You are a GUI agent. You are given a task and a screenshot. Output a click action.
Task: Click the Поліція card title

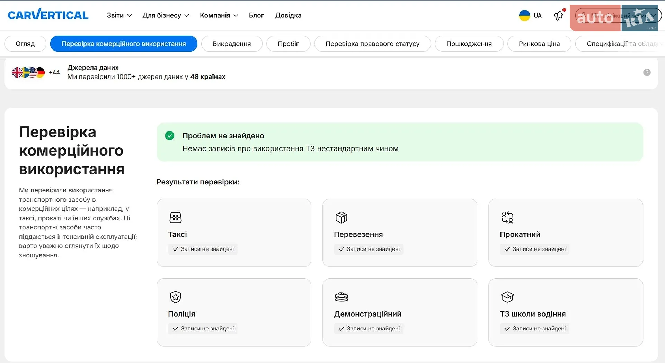(x=181, y=314)
